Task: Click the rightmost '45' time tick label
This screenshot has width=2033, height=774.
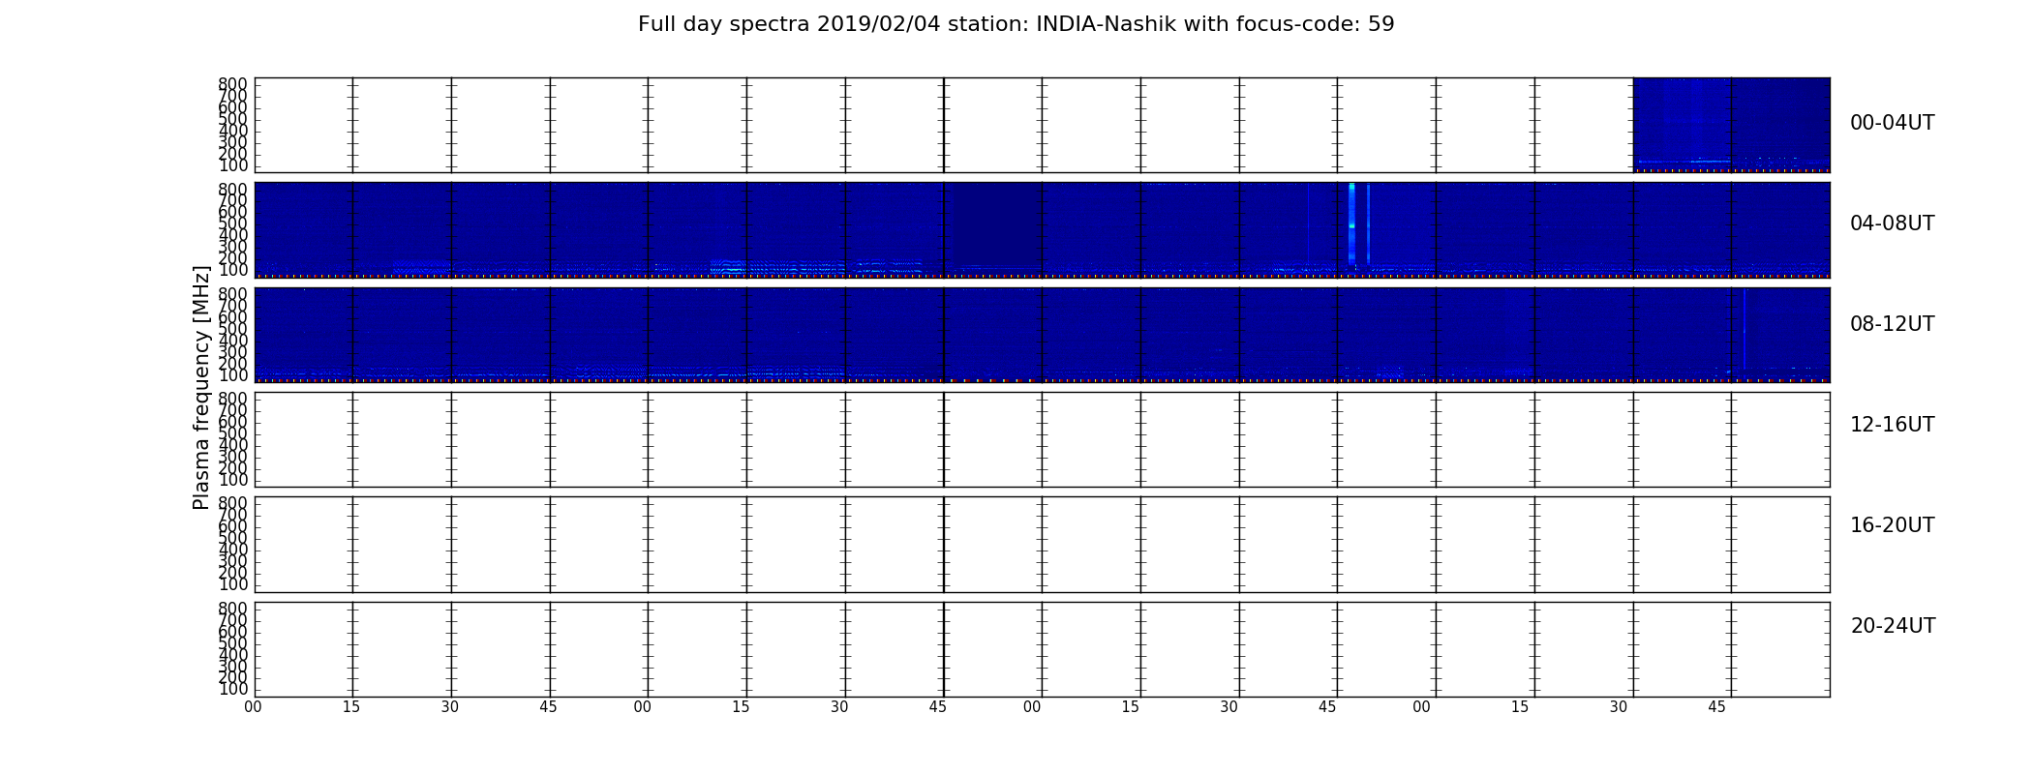Action: pyautogui.click(x=1716, y=707)
